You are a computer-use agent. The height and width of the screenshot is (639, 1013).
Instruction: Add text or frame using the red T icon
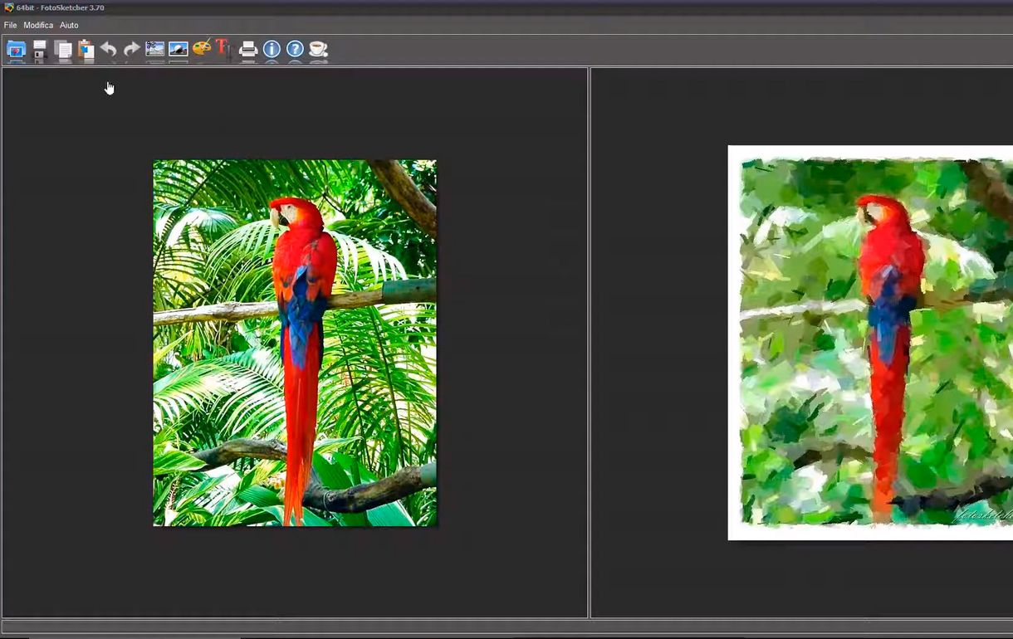pos(221,50)
